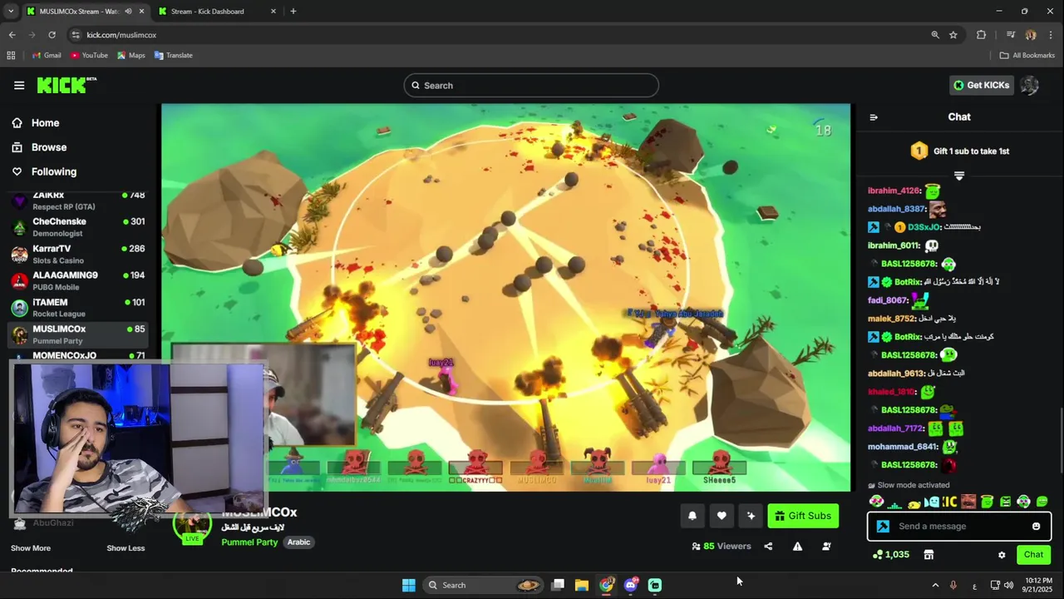The height and width of the screenshot is (599, 1064).
Task: Open the CheChenske channel in the sidebar
Action: [79, 227]
